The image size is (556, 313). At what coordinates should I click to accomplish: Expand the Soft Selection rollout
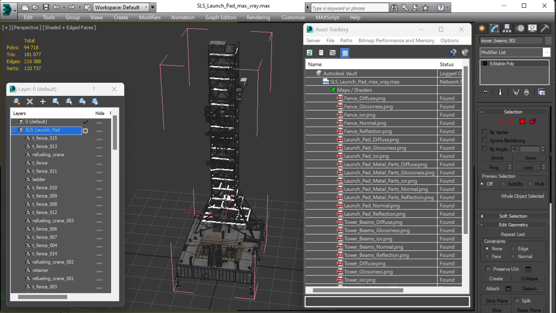click(x=513, y=216)
